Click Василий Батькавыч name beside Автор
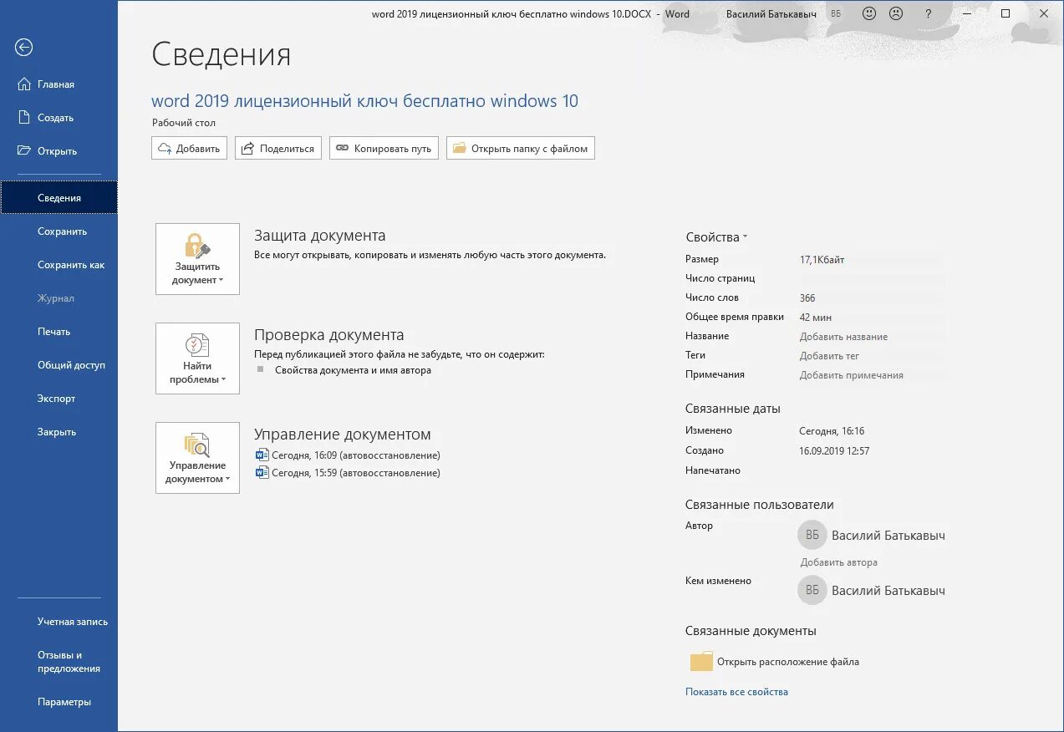Viewport: 1064px width, 732px height. (x=888, y=535)
